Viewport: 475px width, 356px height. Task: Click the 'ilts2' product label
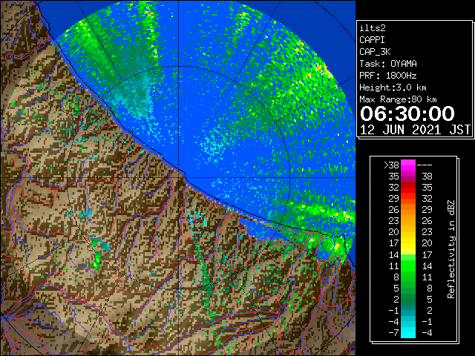[x=373, y=28]
